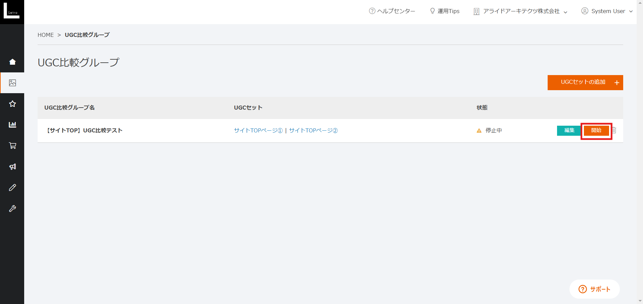The image size is (643, 304).
Task: Open ヘルプセンター from the top bar
Action: pyautogui.click(x=392, y=11)
